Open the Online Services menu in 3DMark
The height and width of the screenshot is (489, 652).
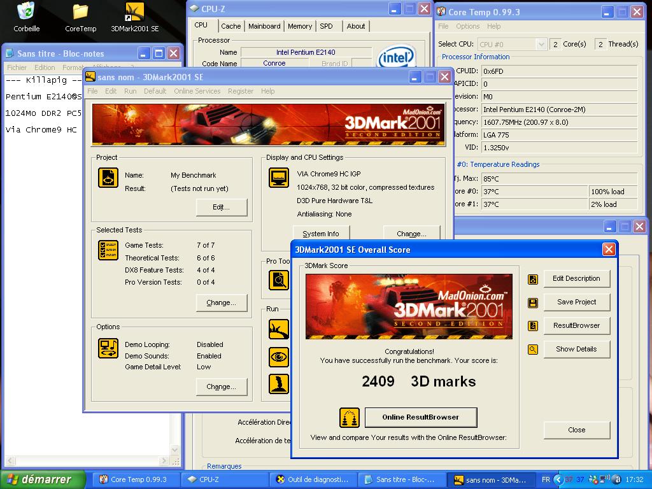[197, 91]
